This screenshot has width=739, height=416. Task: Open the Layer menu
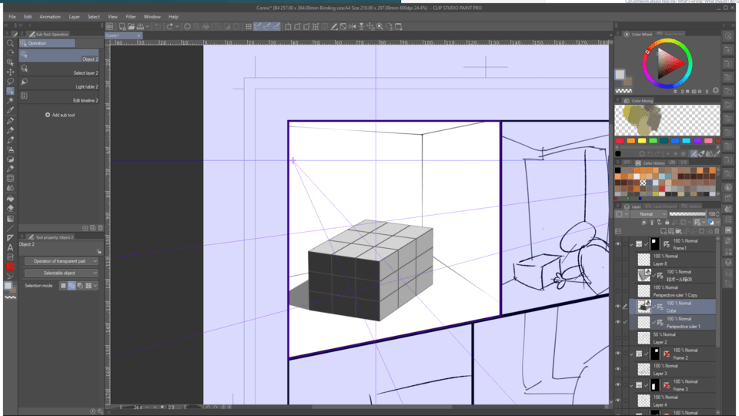(75, 16)
